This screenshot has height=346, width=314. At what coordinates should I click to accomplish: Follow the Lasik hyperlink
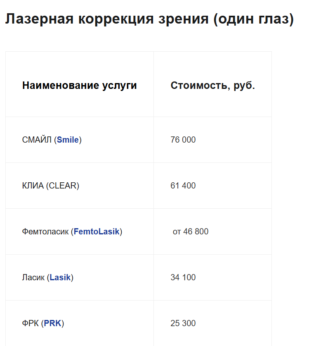click(x=60, y=277)
